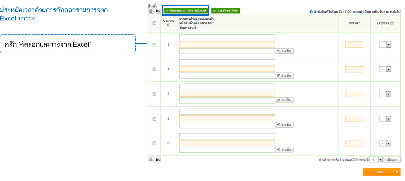Tick the checkbox for row 5
405x181 pixels.
tap(155, 143)
